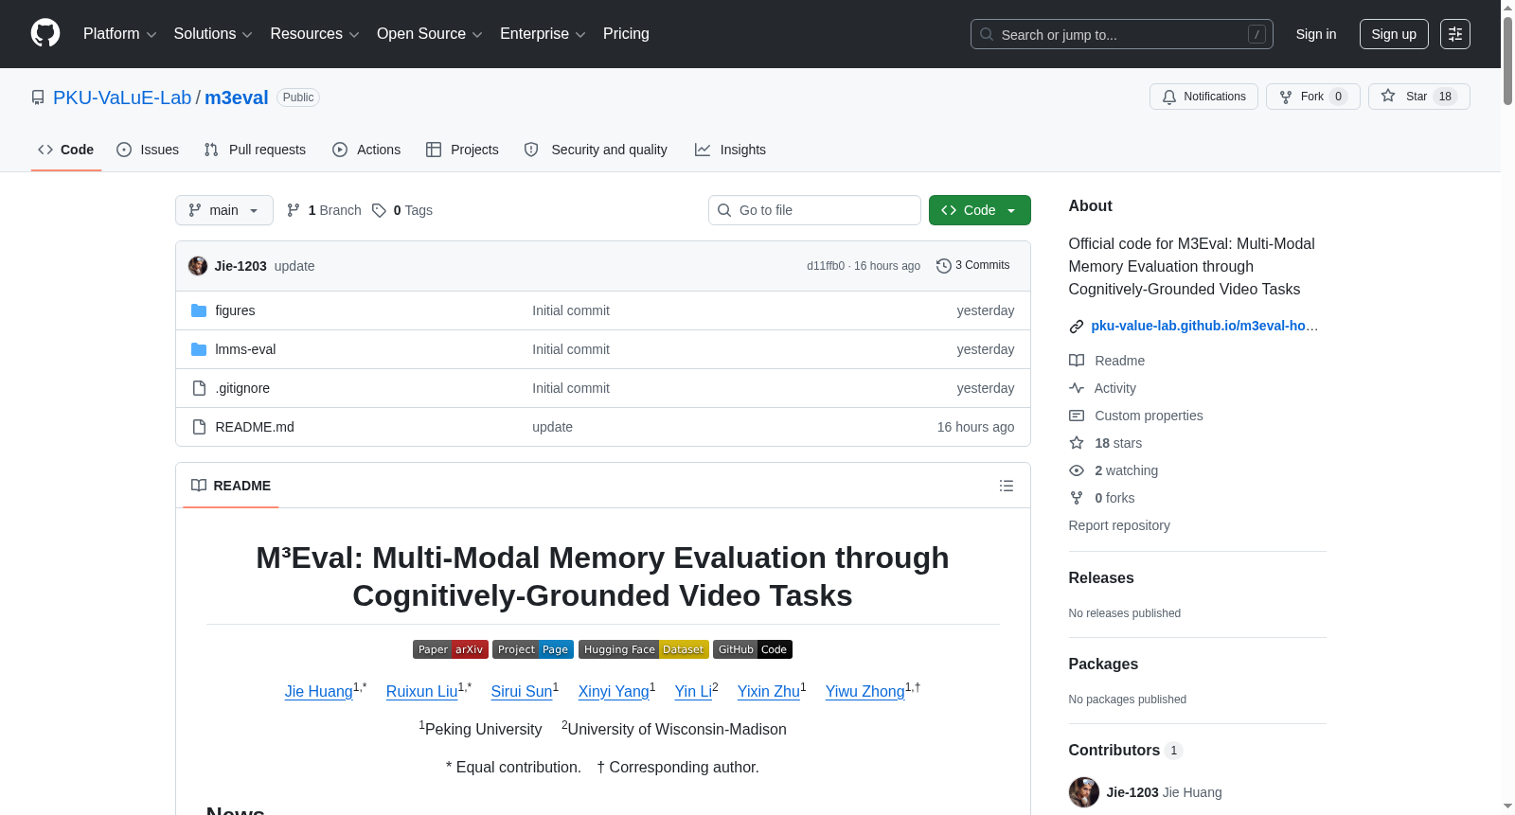
Task: Click the Go to file input
Action: pos(814,210)
